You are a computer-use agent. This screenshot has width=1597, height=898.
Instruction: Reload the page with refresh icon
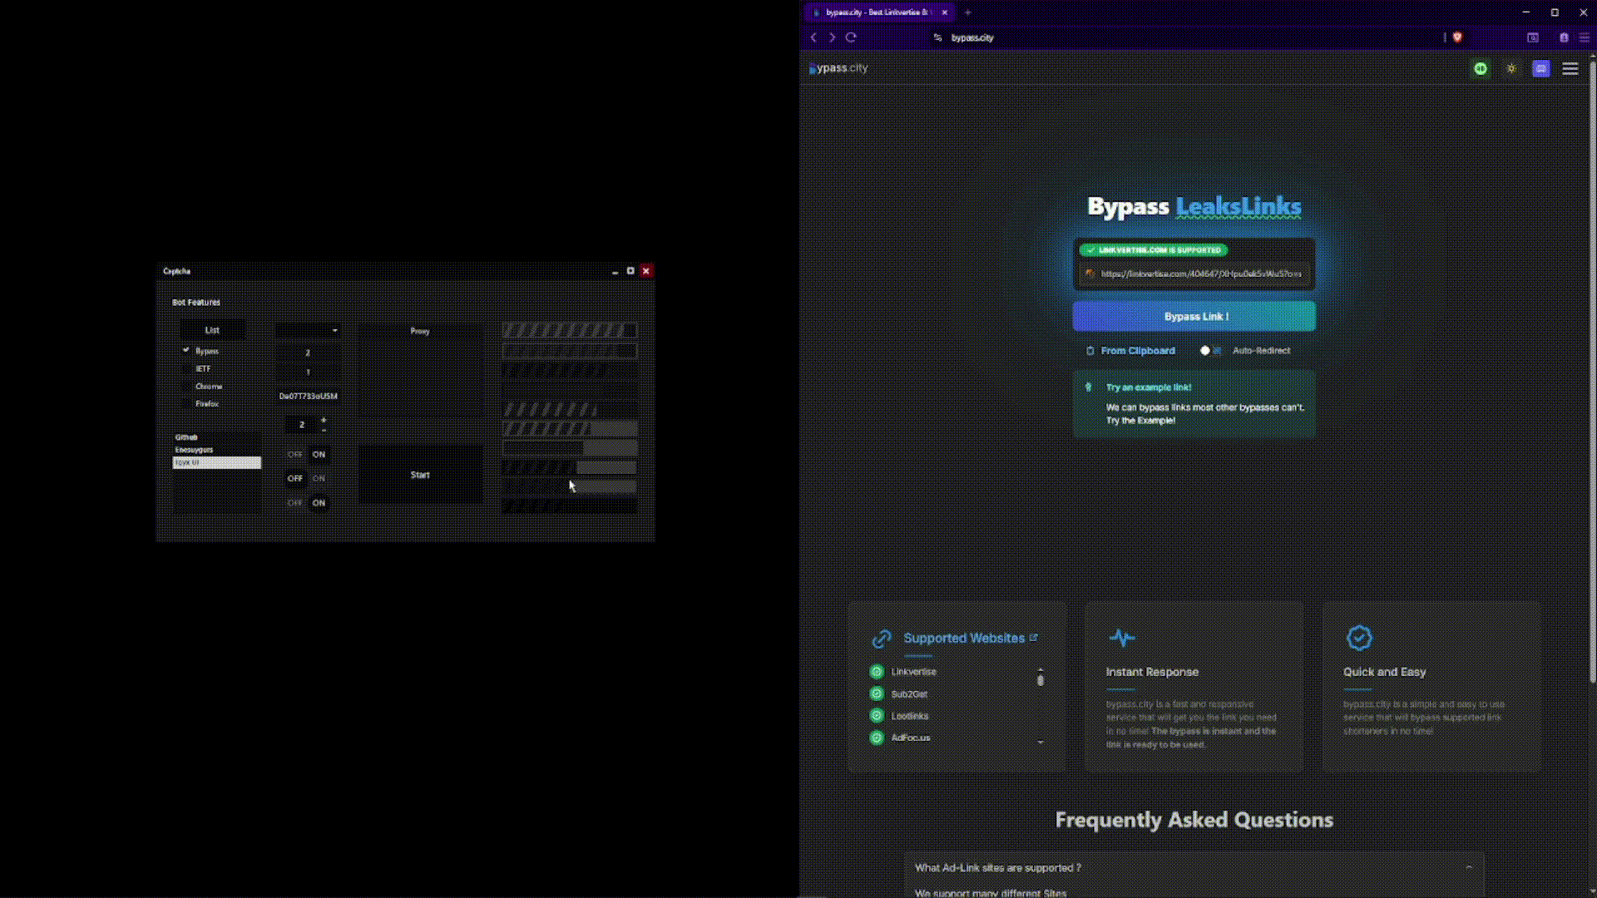(851, 37)
